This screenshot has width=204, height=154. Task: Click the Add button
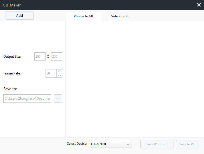click(x=20, y=16)
